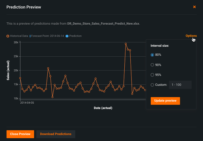
Task: Click the Forecast Point legend marker
Action: pyautogui.click(x=30, y=36)
